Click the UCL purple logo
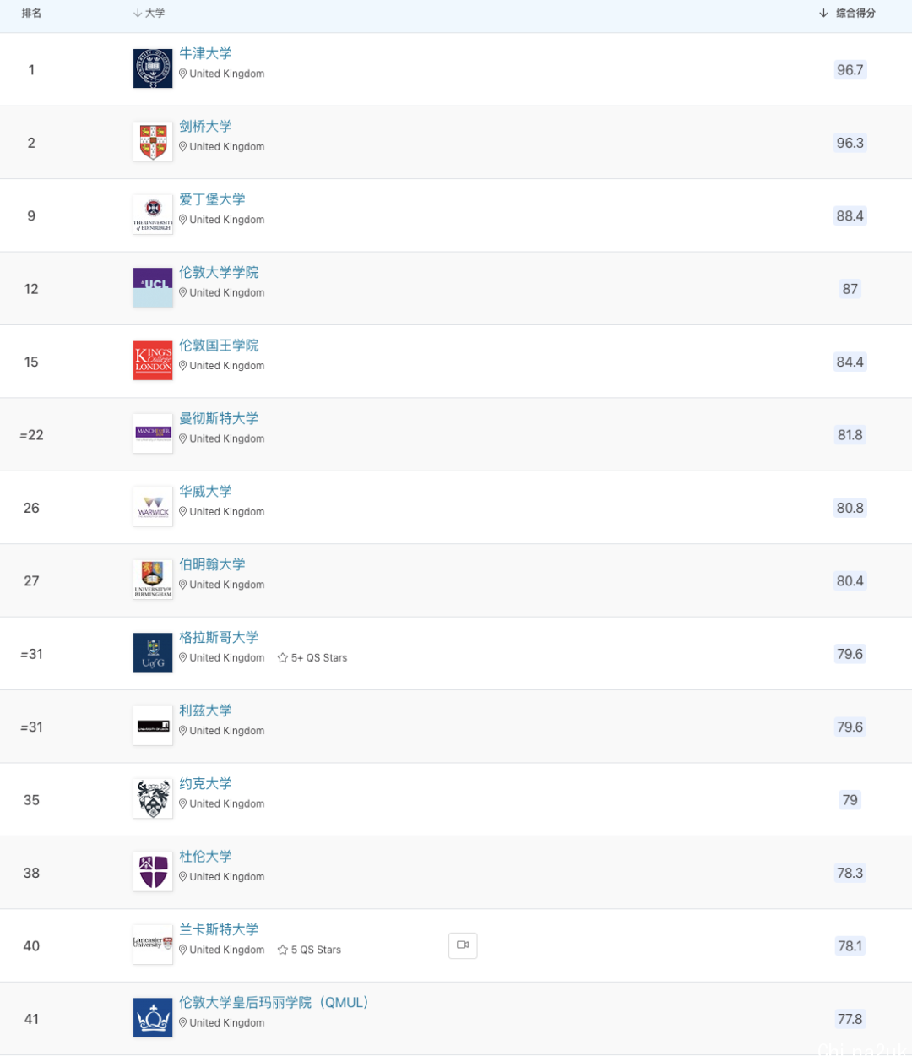 click(x=153, y=288)
